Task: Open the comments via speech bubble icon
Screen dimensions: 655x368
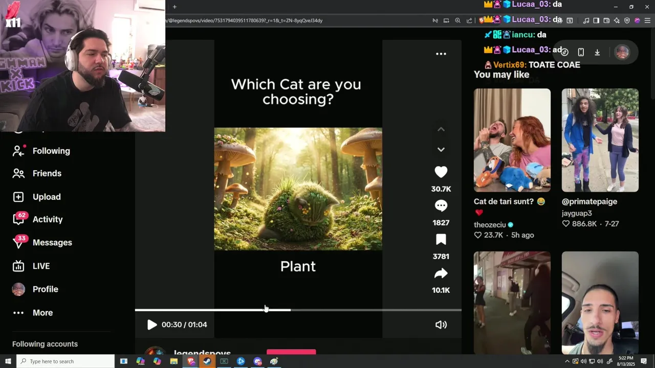Action: [x=441, y=206]
